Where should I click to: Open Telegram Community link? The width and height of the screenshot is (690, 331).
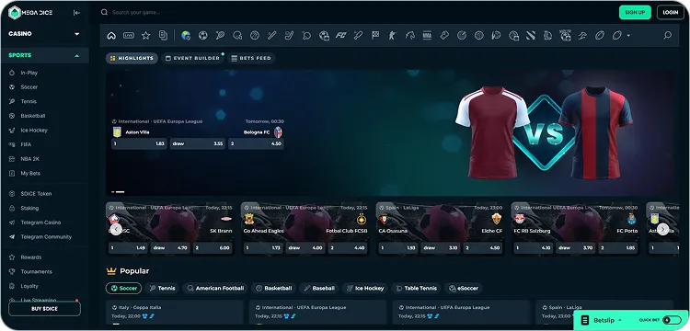[46, 237]
